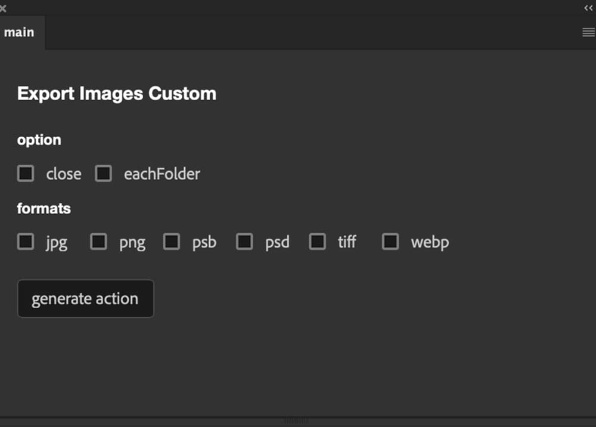Click the close X icon top-left

4,8
